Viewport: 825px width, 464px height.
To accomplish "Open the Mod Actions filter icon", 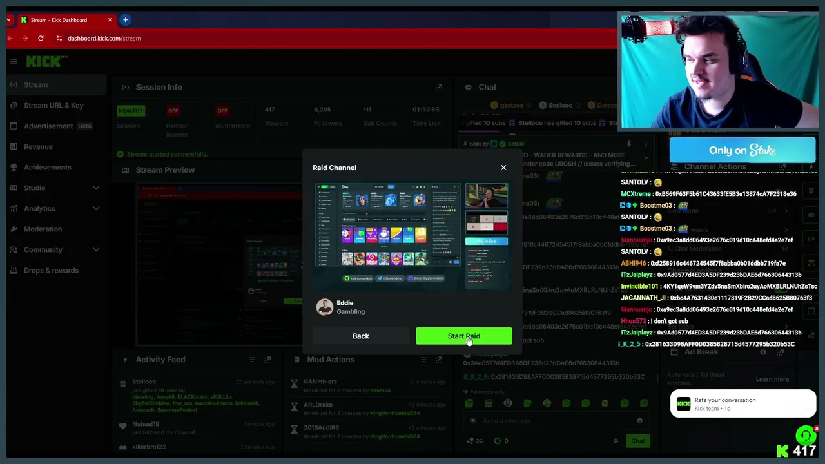I will tap(424, 359).
